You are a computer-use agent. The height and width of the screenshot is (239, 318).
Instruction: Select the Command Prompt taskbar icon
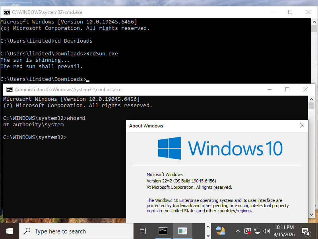point(163,231)
